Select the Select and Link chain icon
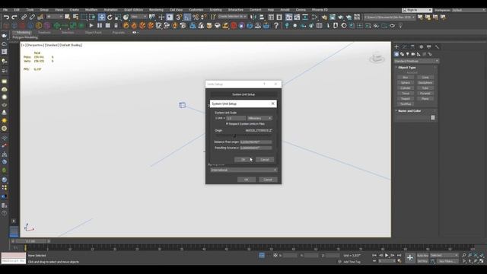 click(x=24, y=17)
